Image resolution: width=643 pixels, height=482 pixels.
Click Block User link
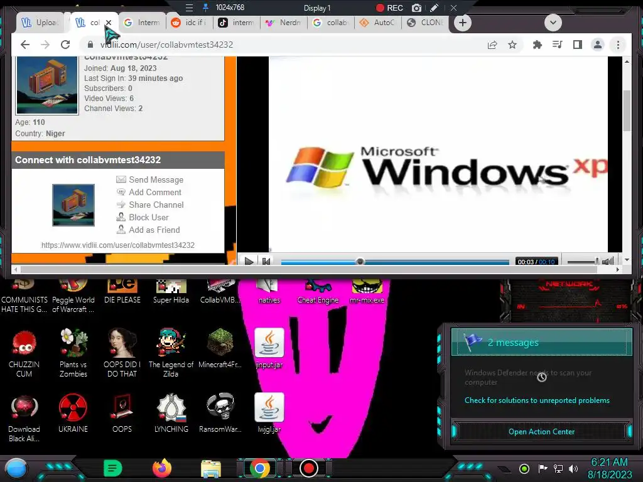coord(148,217)
